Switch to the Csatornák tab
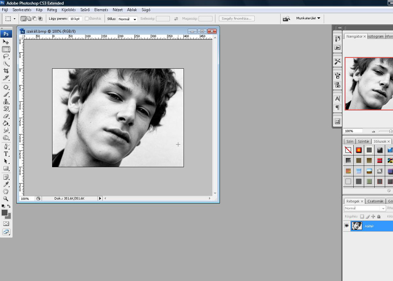 coord(375,201)
